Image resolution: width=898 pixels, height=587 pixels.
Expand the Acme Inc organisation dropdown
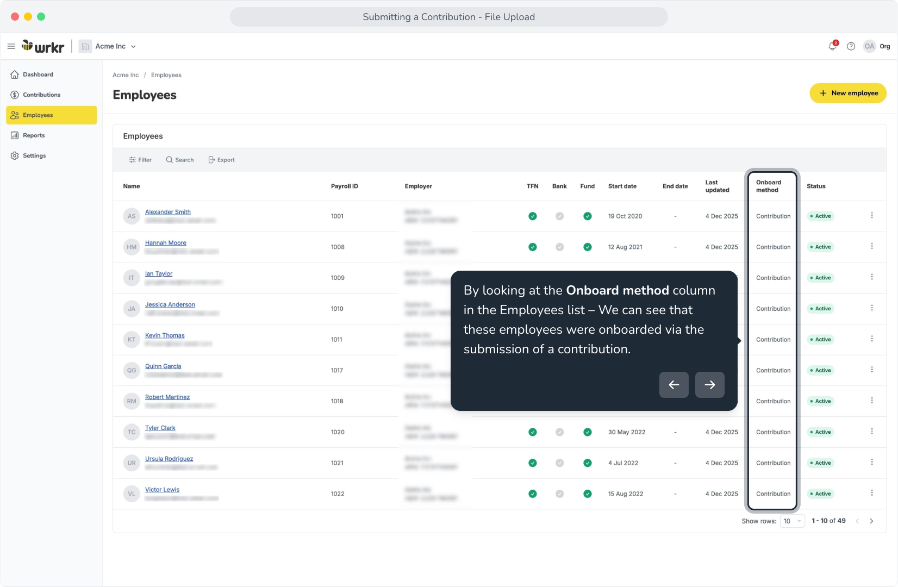(x=108, y=46)
